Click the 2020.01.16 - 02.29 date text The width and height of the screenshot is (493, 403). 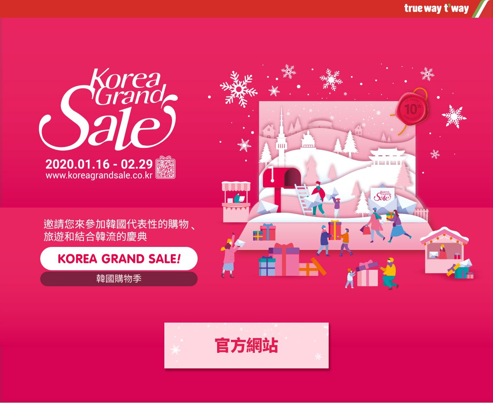[99, 164]
